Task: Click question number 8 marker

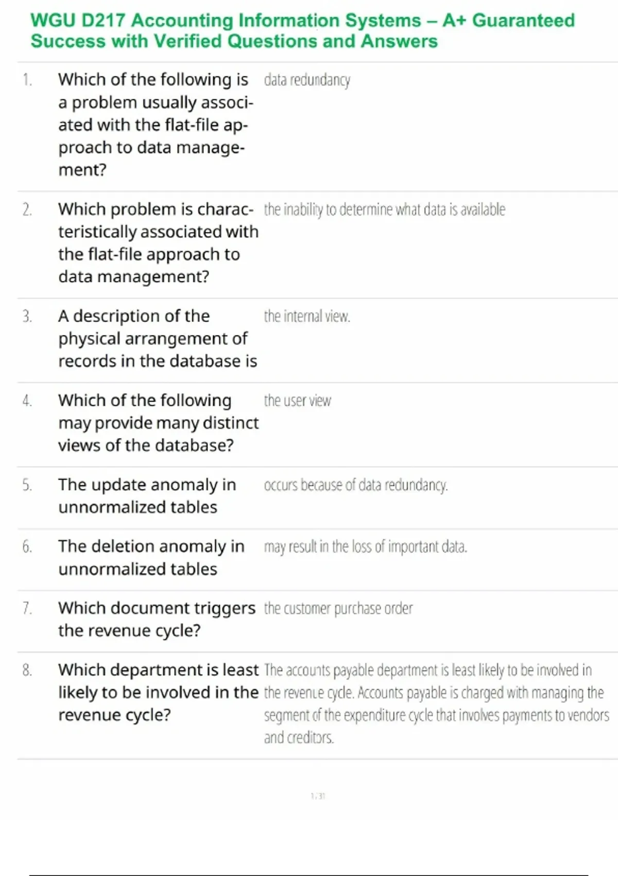Action: point(27,670)
